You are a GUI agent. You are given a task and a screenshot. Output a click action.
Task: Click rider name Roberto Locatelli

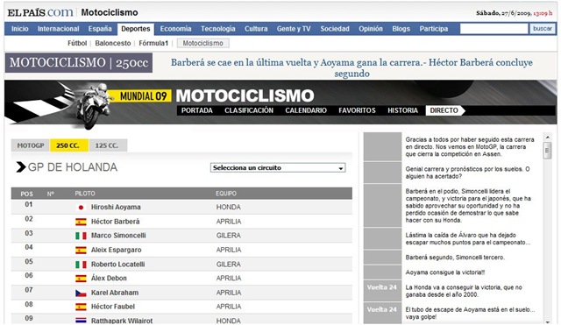click(118, 265)
